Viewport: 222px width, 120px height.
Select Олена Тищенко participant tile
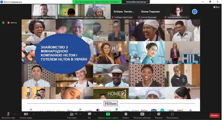[150, 11]
